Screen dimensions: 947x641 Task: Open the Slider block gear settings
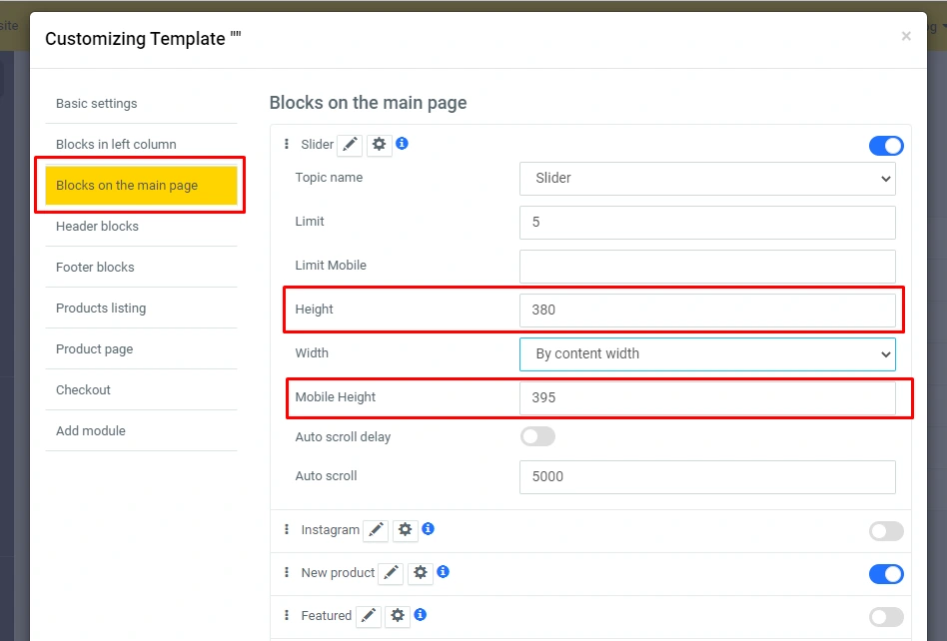click(x=379, y=145)
